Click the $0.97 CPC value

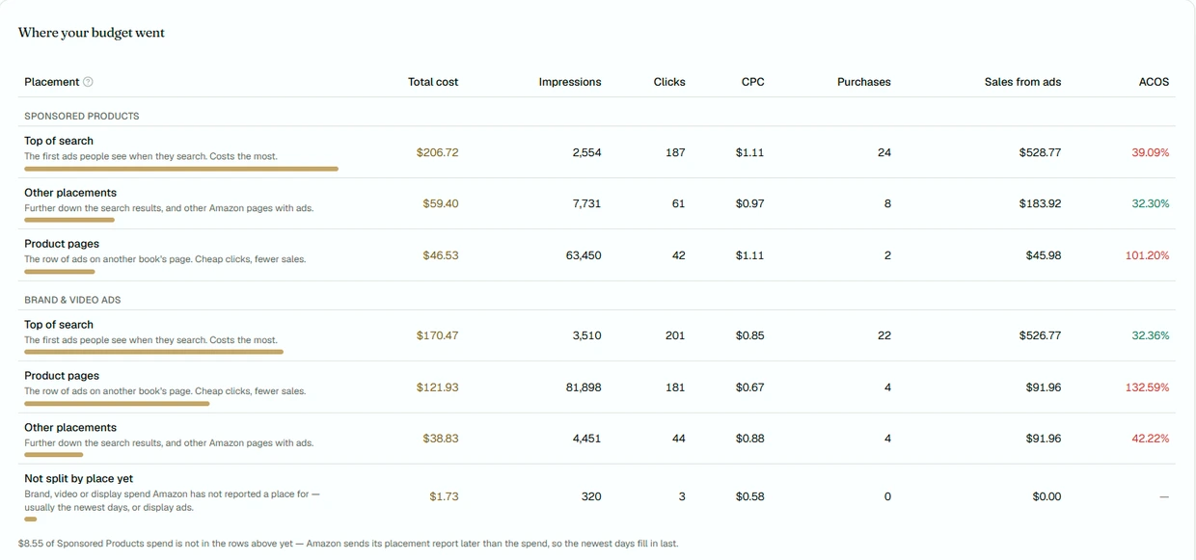749,203
